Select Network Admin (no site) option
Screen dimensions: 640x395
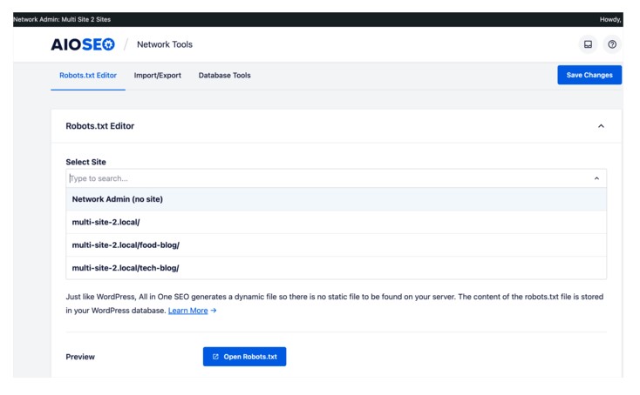pyautogui.click(x=336, y=199)
